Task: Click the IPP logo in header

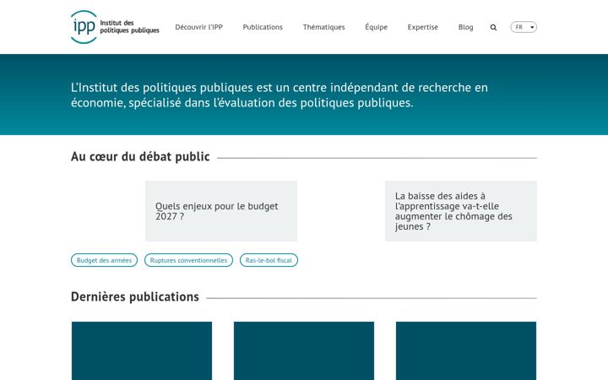Action: coord(115,27)
